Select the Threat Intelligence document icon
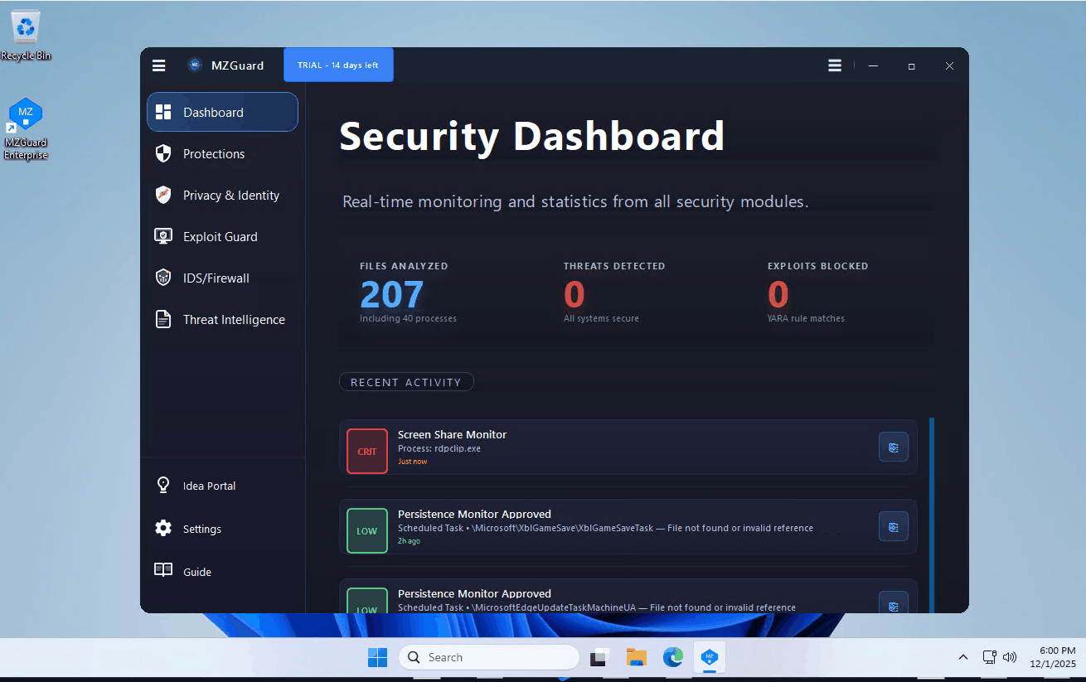 pyautogui.click(x=162, y=319)
